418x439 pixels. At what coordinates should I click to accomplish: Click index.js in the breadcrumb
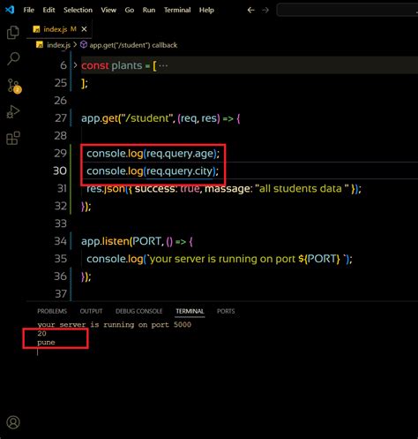pyautogui.click(x=58, y=45)
